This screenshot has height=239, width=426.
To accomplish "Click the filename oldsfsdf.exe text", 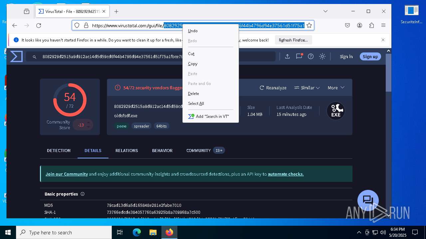I will tap(126, 116).
